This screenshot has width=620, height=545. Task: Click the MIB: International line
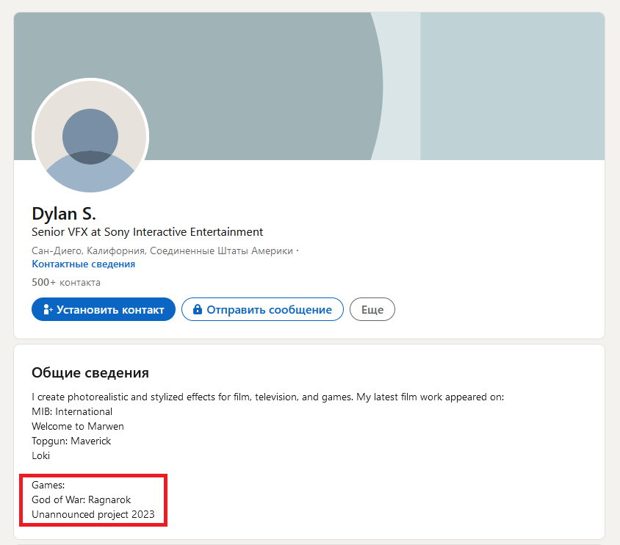pyautogui.click(x=72, y=412)
